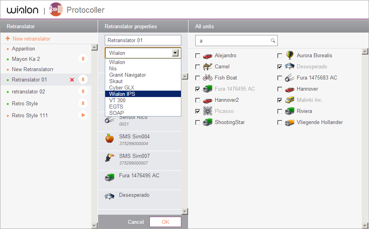The image size is (369, 229).
Task: Start the Retro Style 111 retranslator
Action: (x=83, y=115)
